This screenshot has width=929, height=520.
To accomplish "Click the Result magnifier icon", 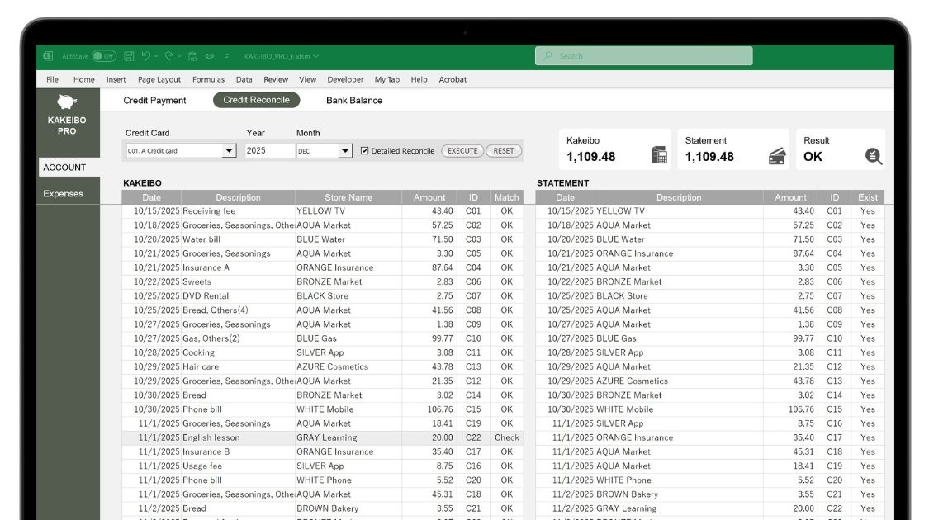I will [x=874, y=156].
